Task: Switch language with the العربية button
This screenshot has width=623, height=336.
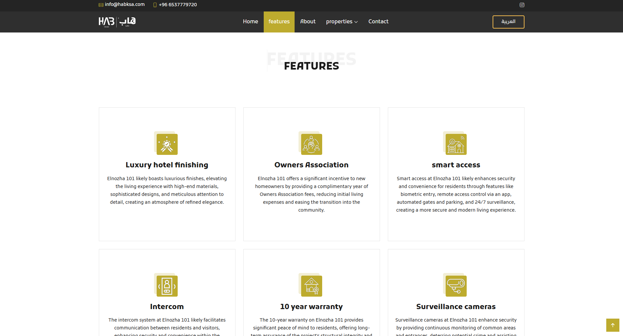Action: point(508,22)
